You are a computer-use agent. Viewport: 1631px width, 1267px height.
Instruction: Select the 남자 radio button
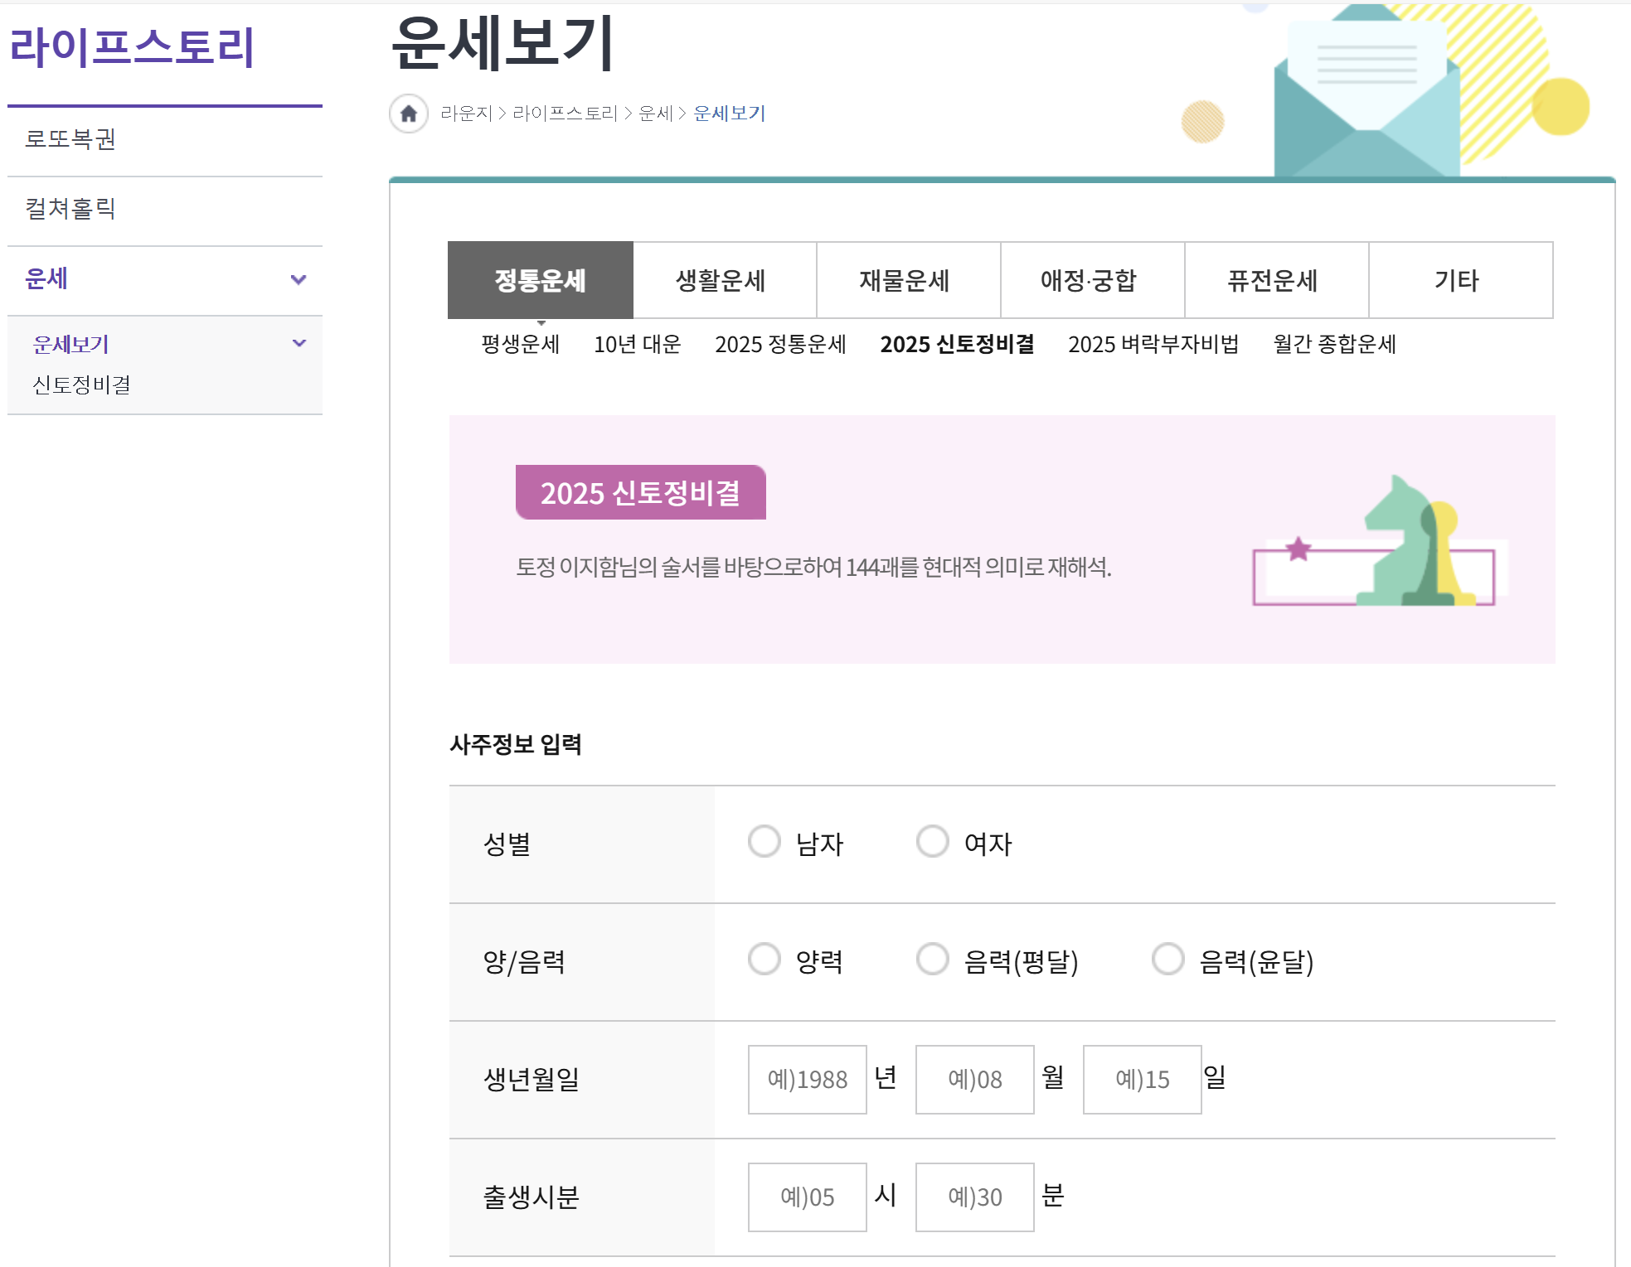pos(764,841)
